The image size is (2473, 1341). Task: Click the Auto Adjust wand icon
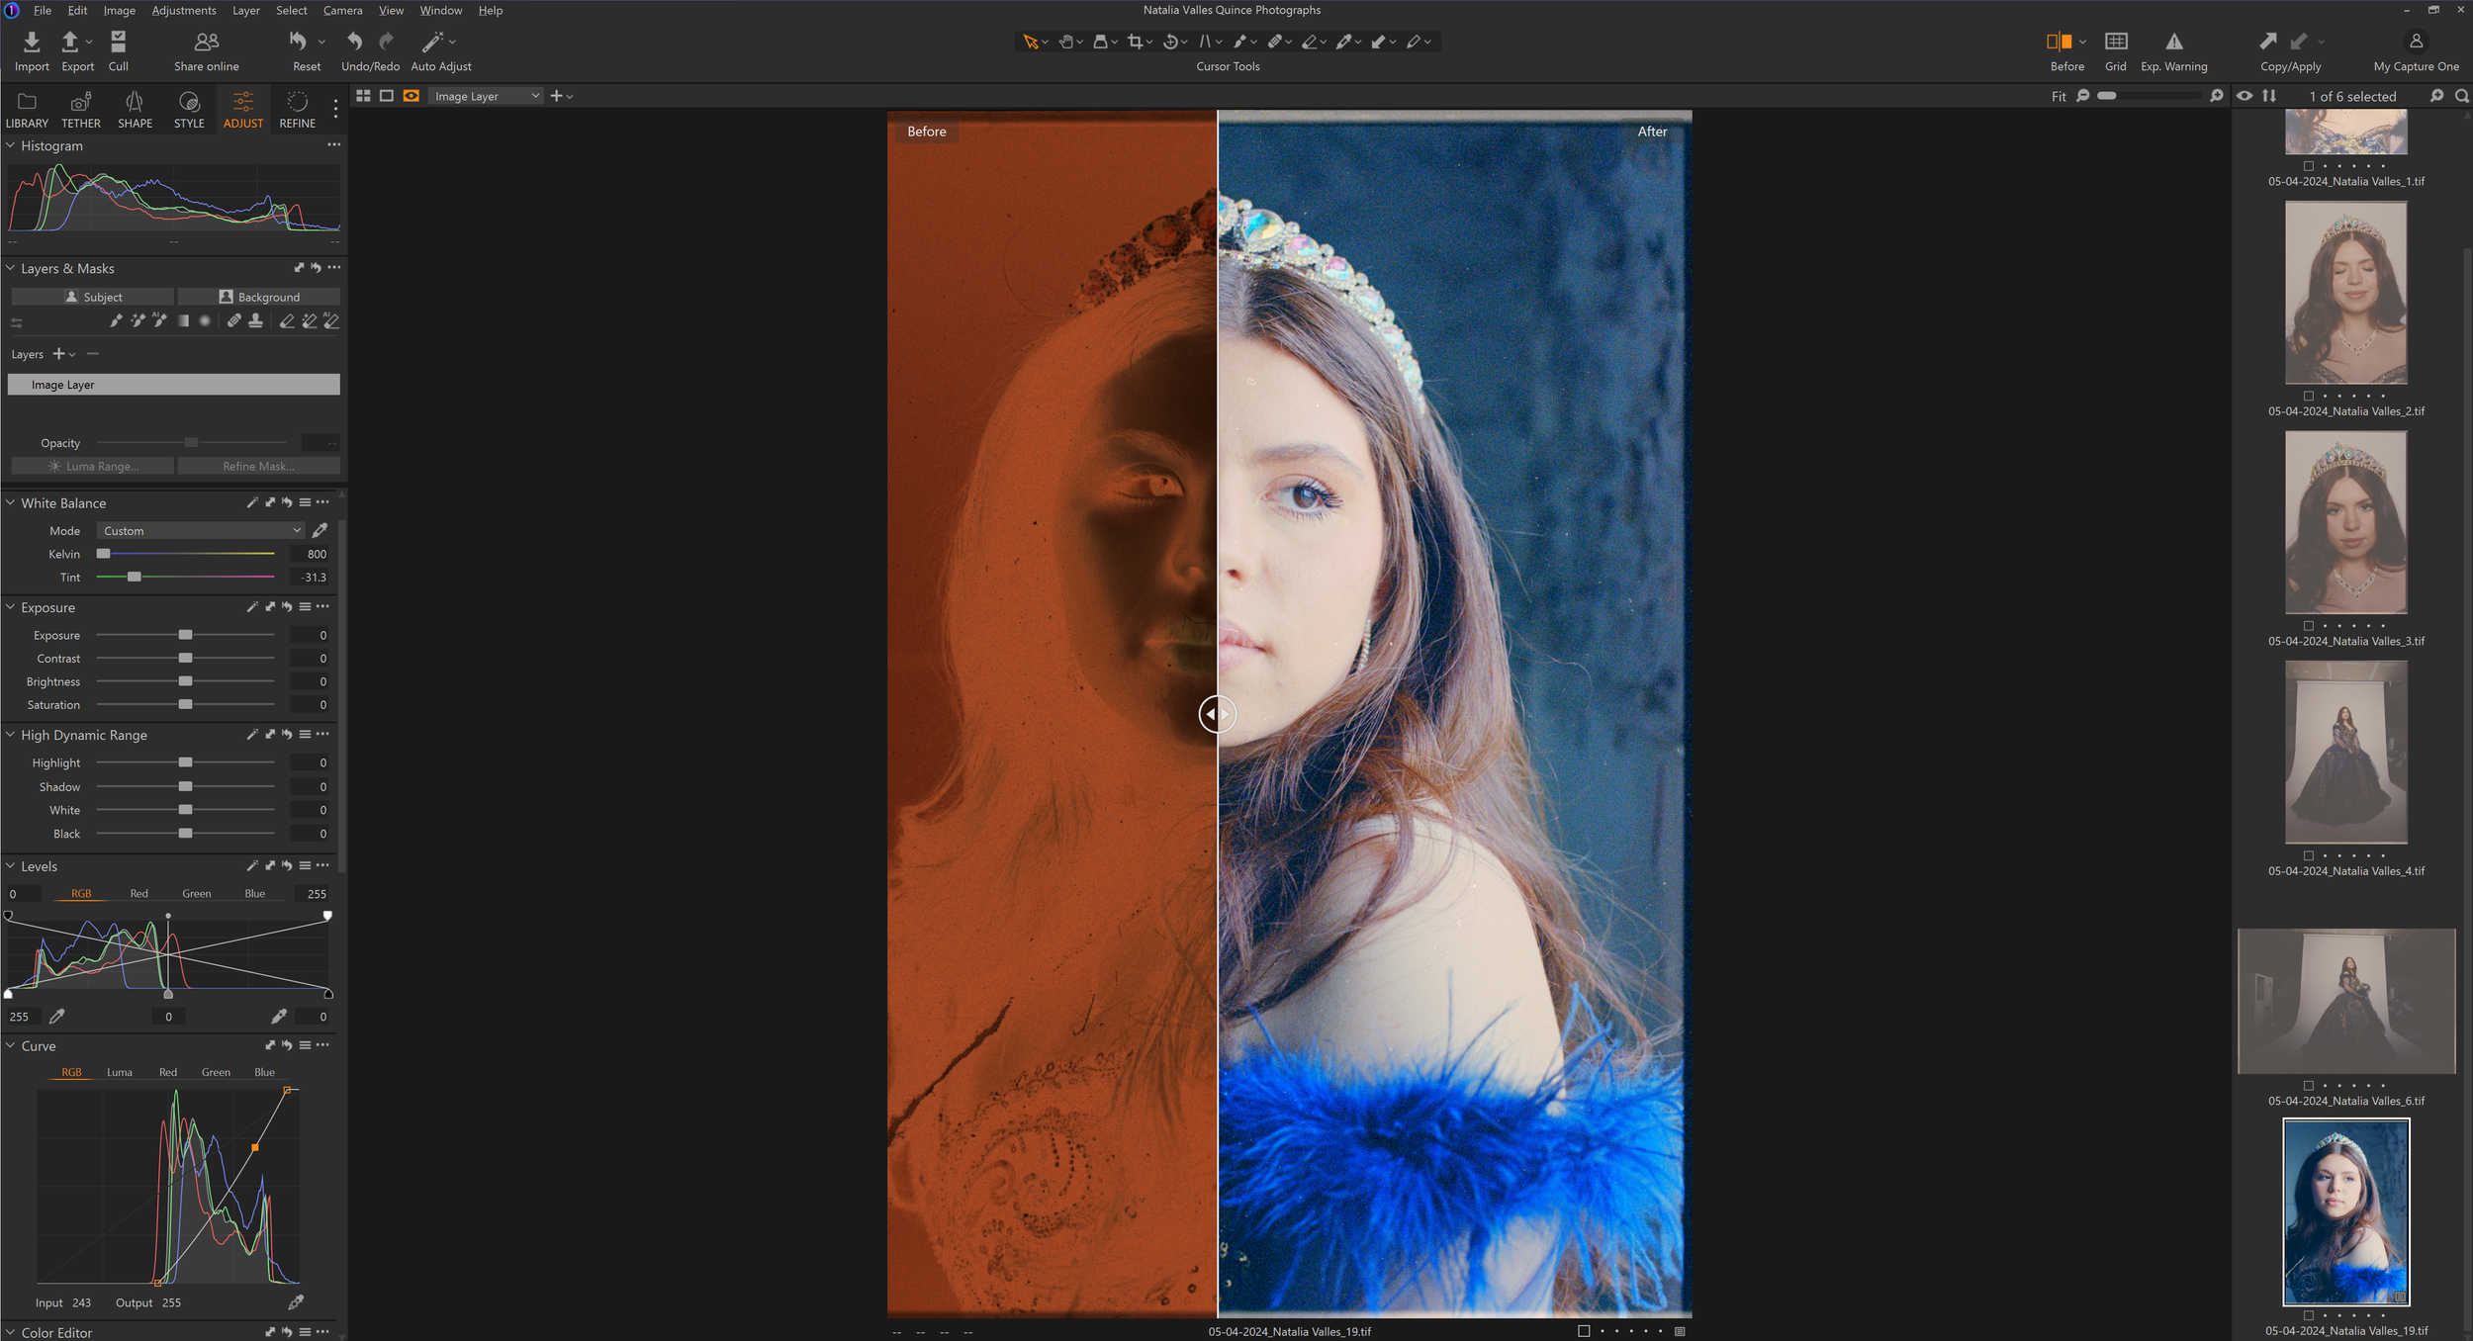(x=432, y=42)
